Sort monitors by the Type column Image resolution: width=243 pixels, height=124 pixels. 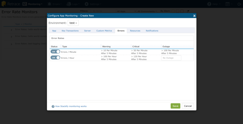(x=17, y=24)
